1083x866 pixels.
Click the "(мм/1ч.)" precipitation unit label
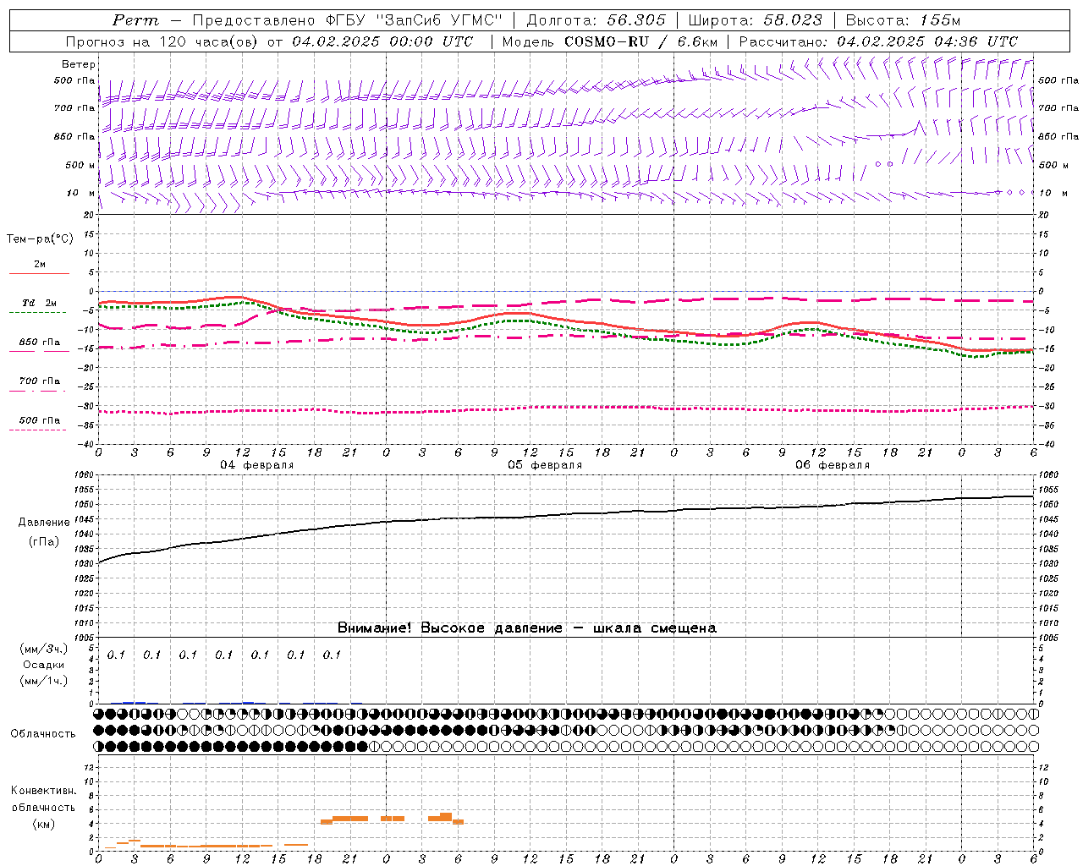coord(43,681)
